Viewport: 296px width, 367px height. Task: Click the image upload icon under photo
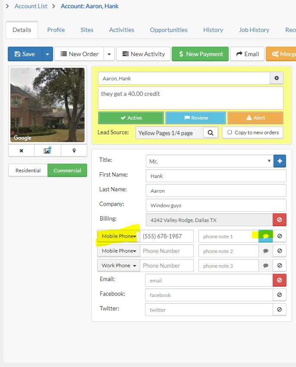[x=47, y=151]
